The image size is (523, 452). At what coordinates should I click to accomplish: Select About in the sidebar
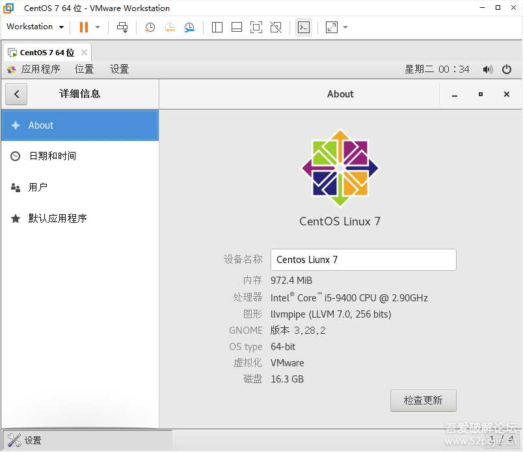80,125
